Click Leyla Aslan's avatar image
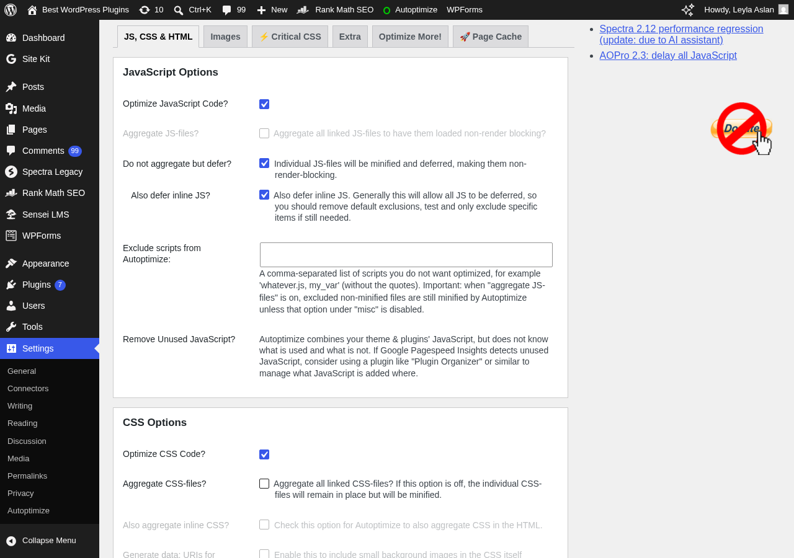This screenshot has width=794, height=558. [783, 10]
